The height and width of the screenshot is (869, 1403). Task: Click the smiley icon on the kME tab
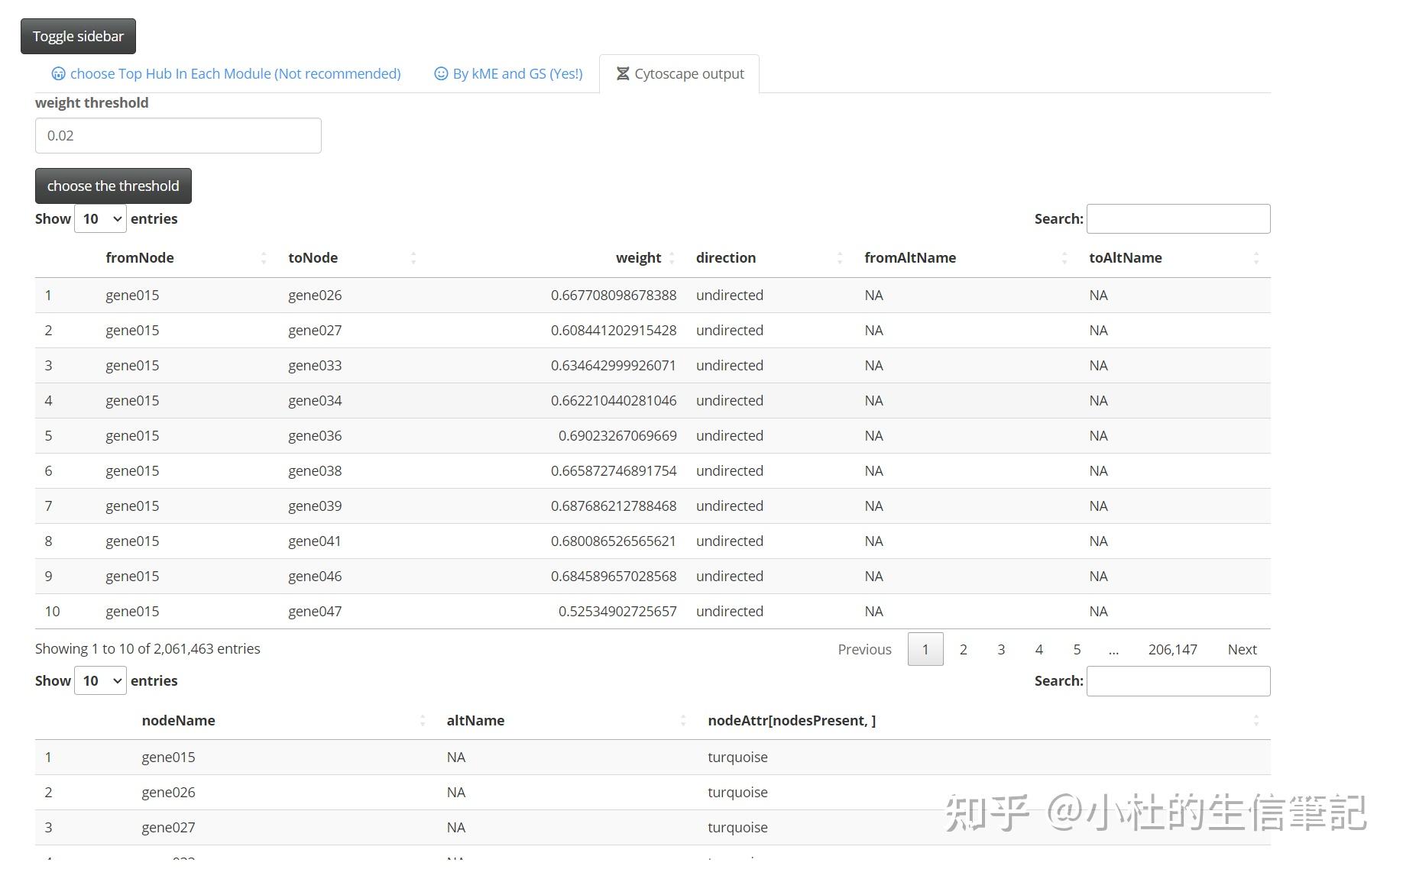click(442, 73)
